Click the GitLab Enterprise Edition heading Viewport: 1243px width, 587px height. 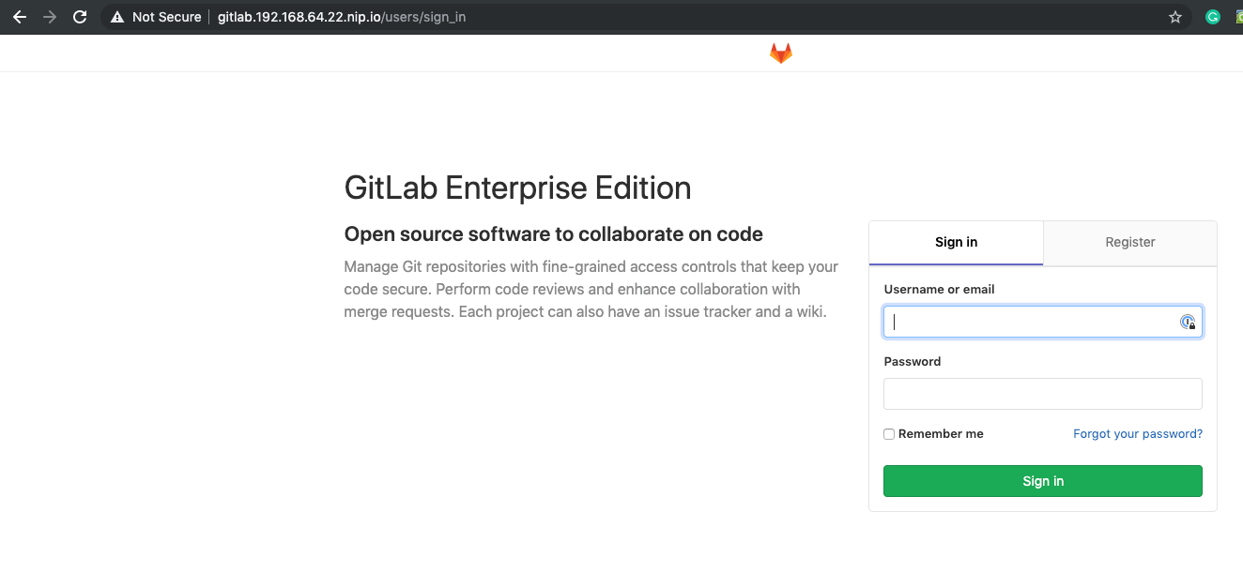[x=517, y=188]
